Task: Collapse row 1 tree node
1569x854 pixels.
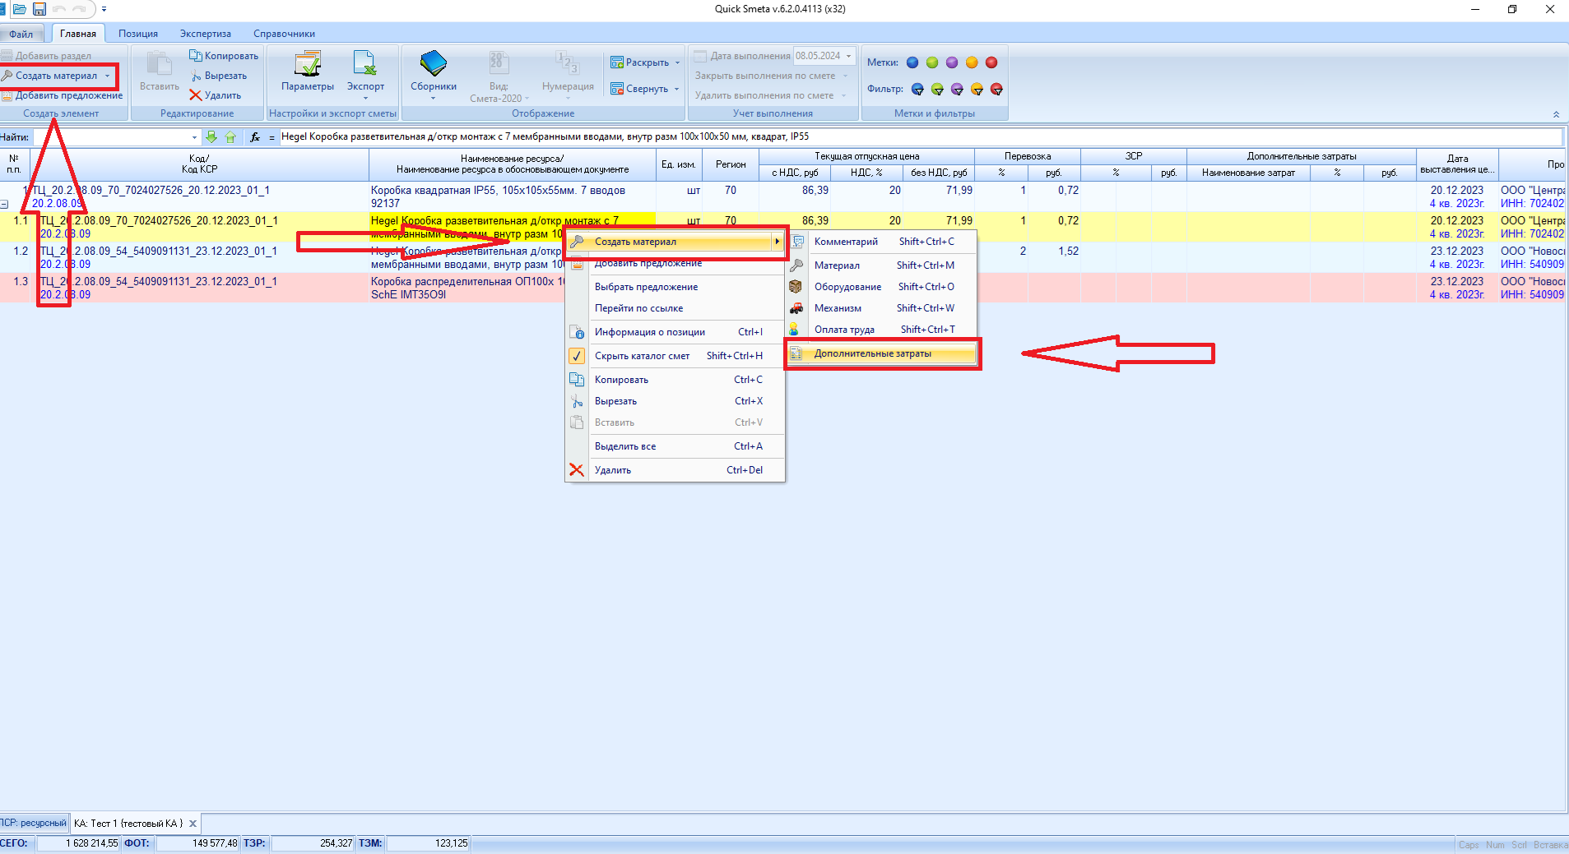Action: pos(4,204)
